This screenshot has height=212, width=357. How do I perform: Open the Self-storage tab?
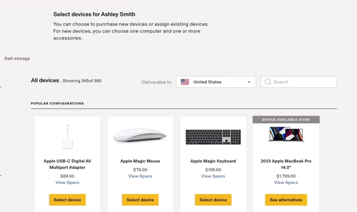17,58
